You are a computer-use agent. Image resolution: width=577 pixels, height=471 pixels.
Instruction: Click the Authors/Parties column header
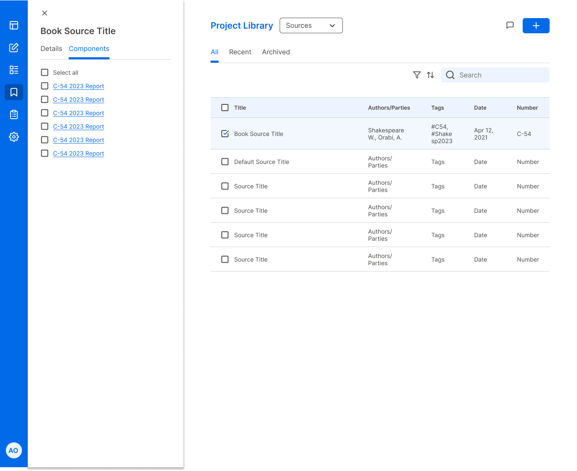[389, 108]
